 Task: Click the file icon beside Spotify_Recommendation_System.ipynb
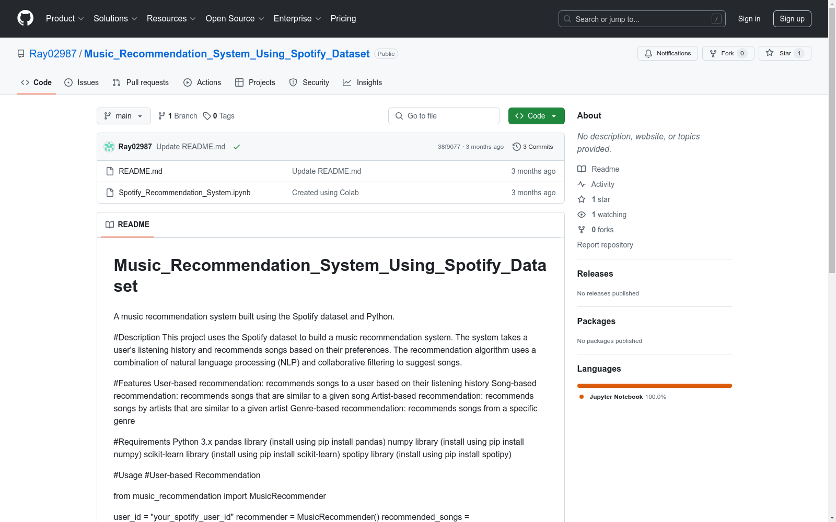coord(110,193)
